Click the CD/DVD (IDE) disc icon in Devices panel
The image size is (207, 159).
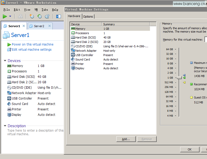coord(9,88)
